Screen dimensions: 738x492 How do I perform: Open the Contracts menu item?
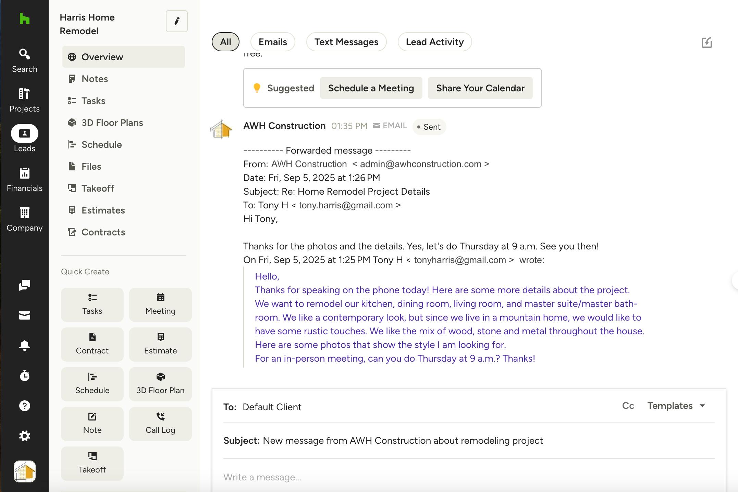pos(103,232)
